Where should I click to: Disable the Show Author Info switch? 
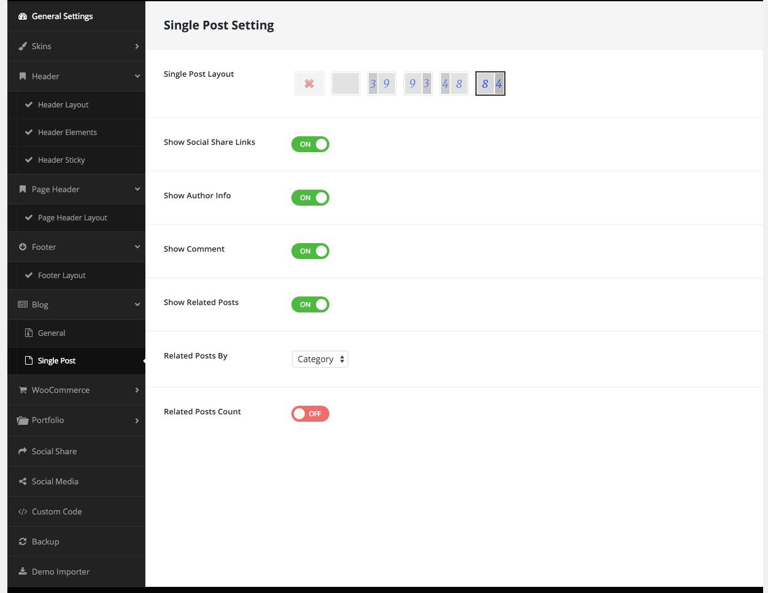pyautogui.click(x=310, y=198)
